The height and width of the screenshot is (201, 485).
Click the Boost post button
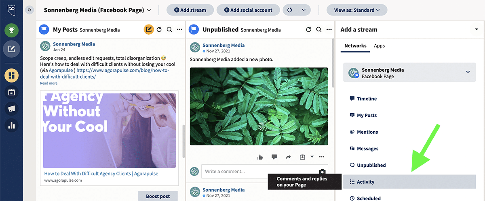[158, 196]
